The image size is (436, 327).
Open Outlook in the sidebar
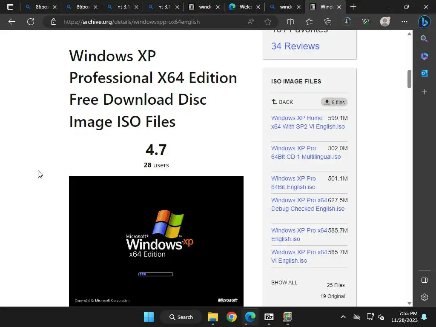coord(425,73)
